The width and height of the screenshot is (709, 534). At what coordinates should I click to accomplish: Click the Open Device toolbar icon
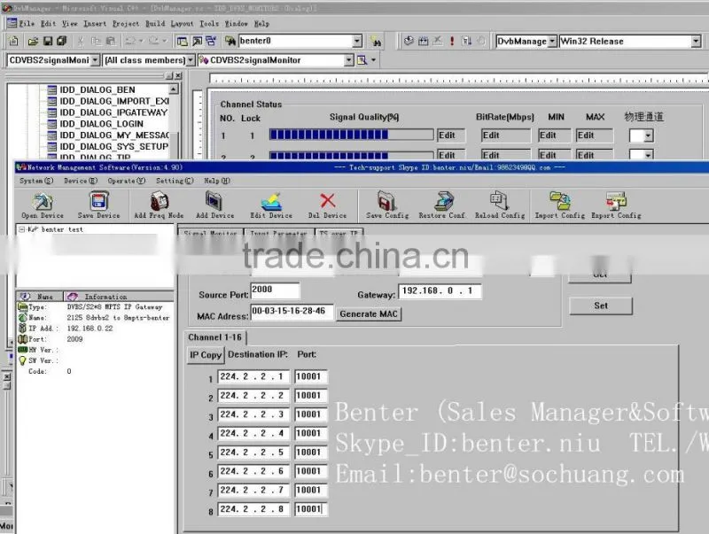43,202
